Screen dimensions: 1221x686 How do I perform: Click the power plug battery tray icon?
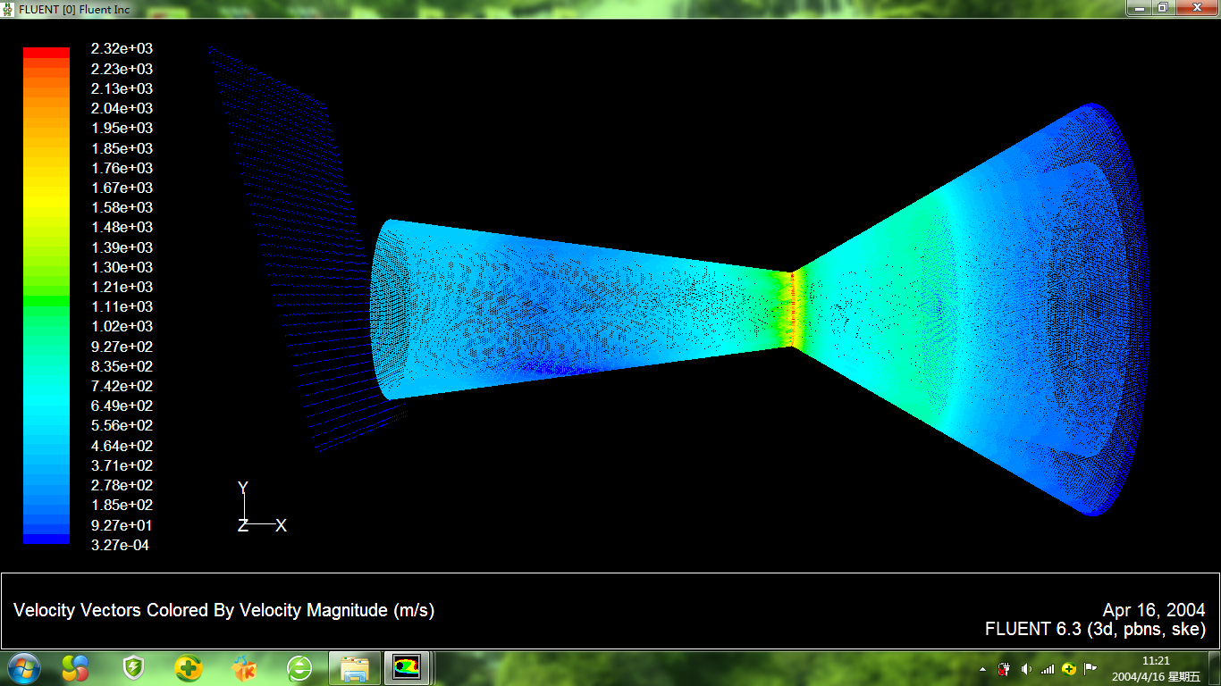[x=1005, y=669]
